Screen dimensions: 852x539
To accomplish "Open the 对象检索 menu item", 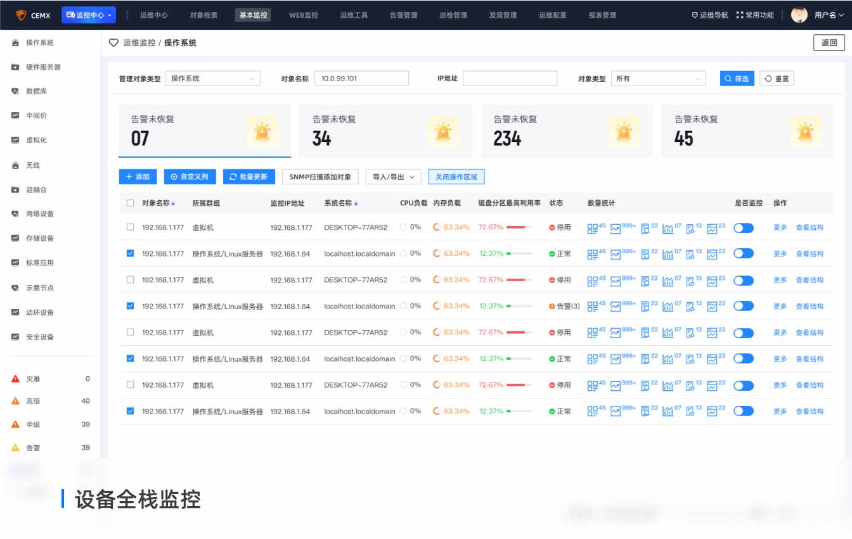I will point(203,15).
